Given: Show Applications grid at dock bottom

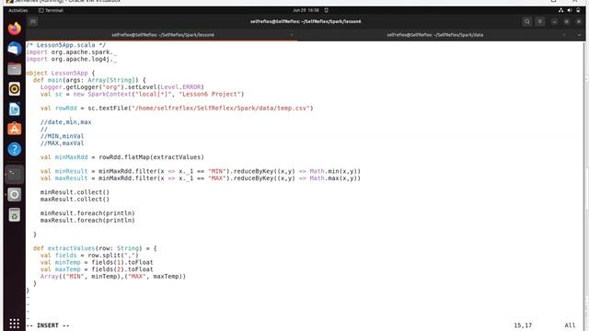Looking at the screenshot, I should tap(15, 323).
